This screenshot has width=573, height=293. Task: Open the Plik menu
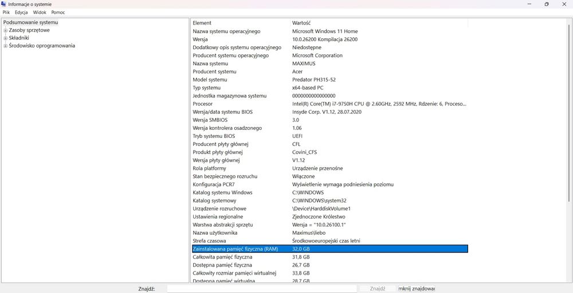pos(6,13)
